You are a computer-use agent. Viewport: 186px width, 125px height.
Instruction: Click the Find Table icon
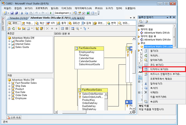point(73,29)
